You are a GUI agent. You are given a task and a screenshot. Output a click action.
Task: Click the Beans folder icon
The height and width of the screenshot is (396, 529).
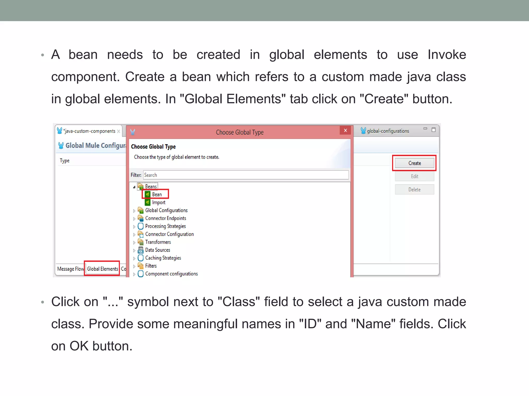[141, 186]
